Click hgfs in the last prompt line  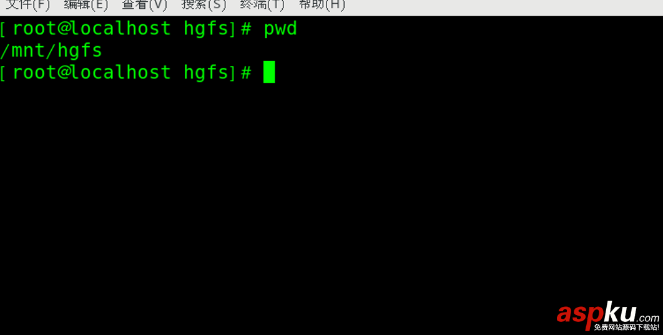coord(207,72)
